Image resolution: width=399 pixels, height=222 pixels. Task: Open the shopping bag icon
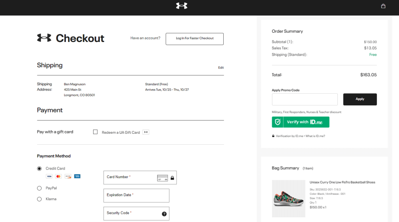[383, 6]
